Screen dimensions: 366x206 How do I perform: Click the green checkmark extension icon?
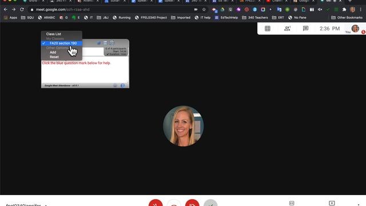pos(328,10)
